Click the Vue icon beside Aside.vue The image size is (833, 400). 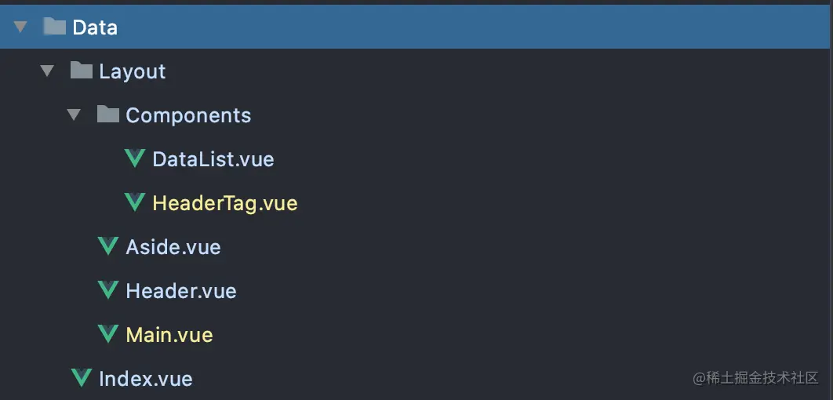point(108,246)
